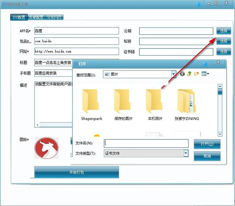Click the 私钥 input field
This screenshot has width=235, height=206.
tap(176, 42)
